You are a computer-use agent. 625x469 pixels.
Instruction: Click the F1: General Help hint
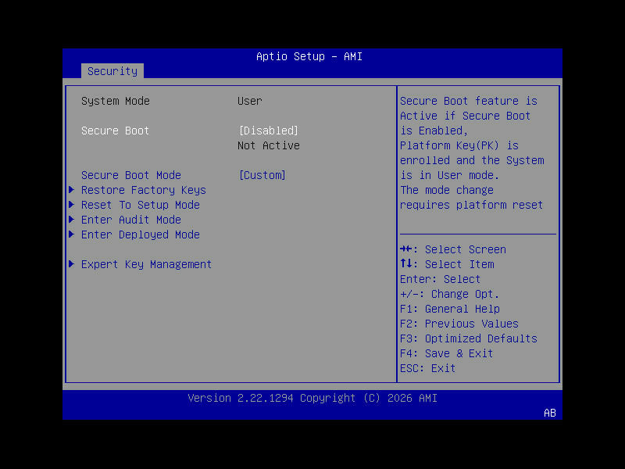450,309
